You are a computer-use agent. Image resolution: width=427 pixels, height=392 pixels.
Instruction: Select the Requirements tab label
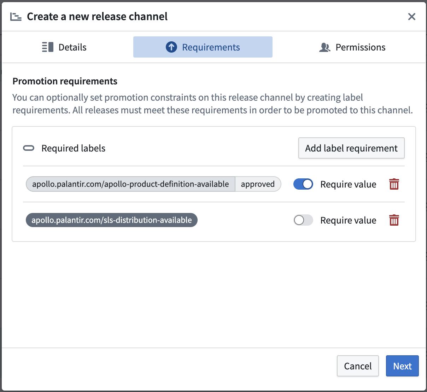pyautogui.click(x=211, y=47)
